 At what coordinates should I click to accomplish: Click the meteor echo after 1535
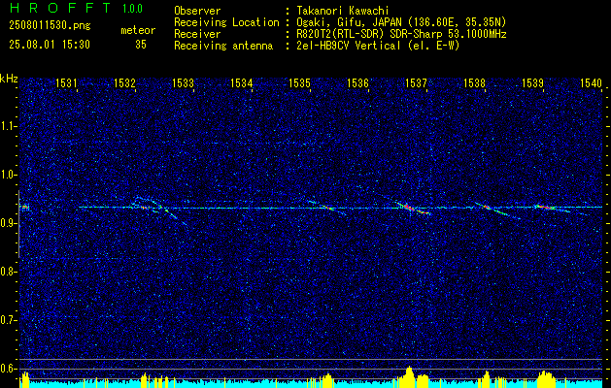[326, 208]
